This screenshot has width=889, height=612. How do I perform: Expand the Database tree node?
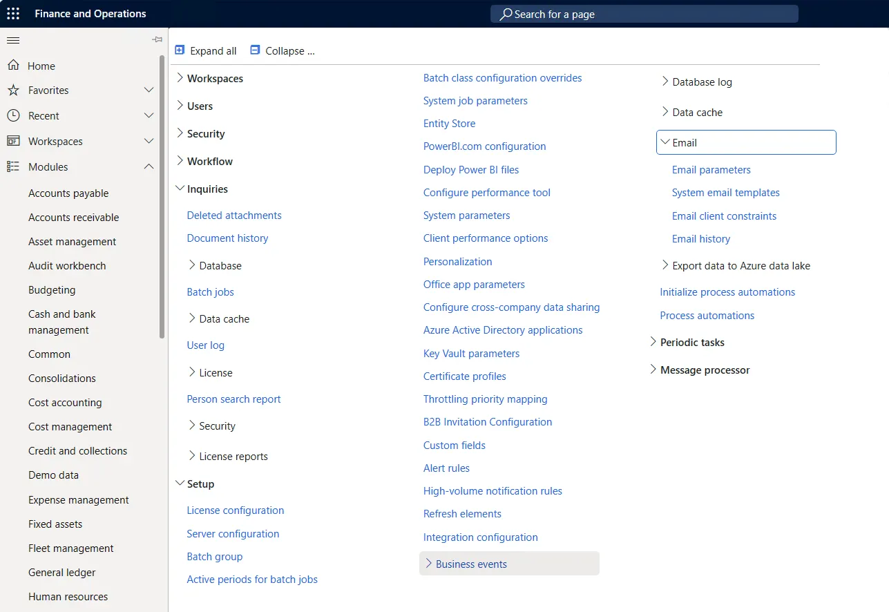(x=192, y=265)
